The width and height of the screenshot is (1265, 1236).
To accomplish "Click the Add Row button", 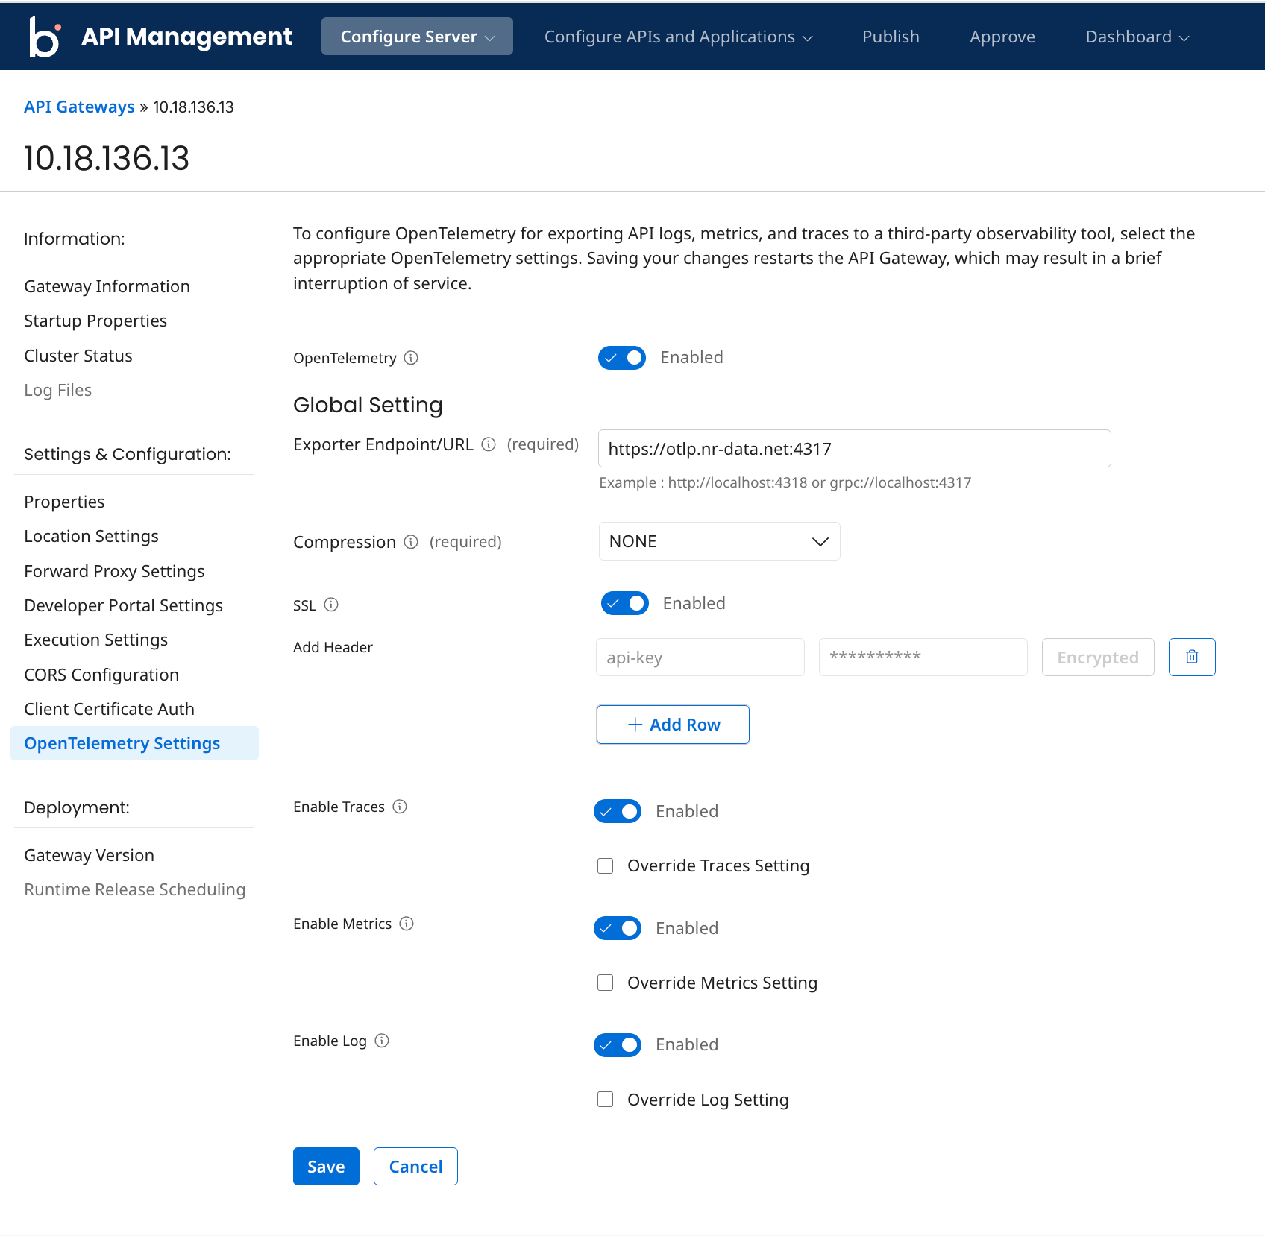I will [x=672, y=724].
